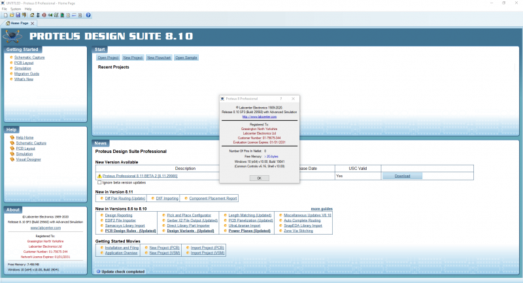Open the Project Notes toolbar icon

coord(80,15)
